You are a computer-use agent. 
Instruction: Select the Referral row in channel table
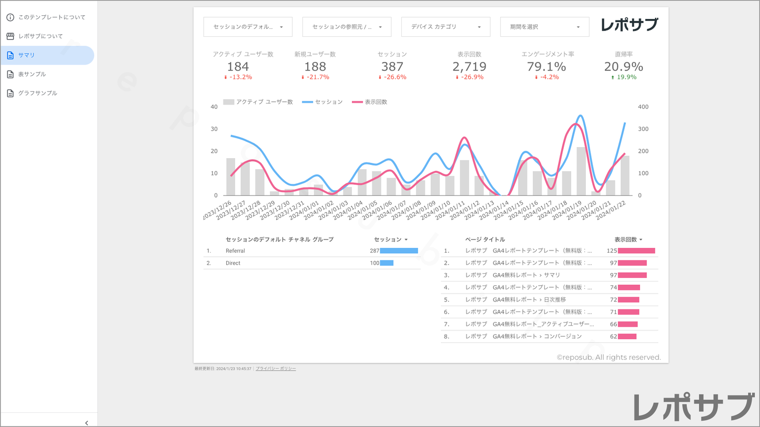click(x=236, y=251)
